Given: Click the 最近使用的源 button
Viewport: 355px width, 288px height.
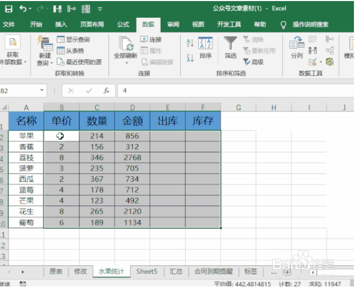Looking at the screenshot, I should tap(79, 62).
